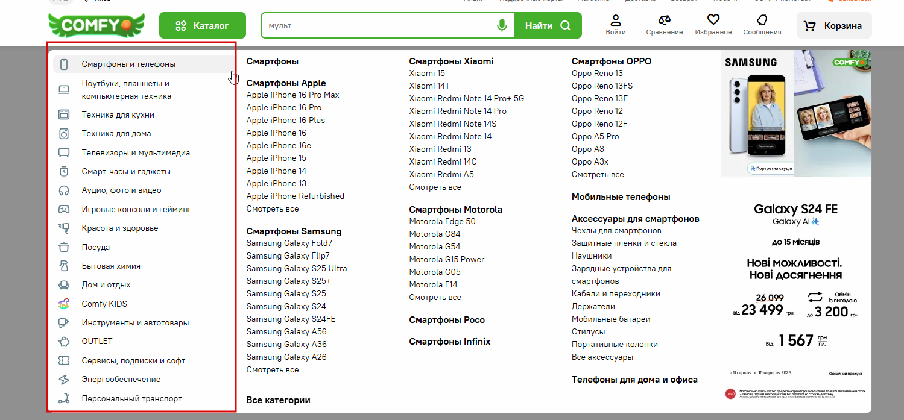Click washing machine icon beside Техника для дома

(64, 134)
